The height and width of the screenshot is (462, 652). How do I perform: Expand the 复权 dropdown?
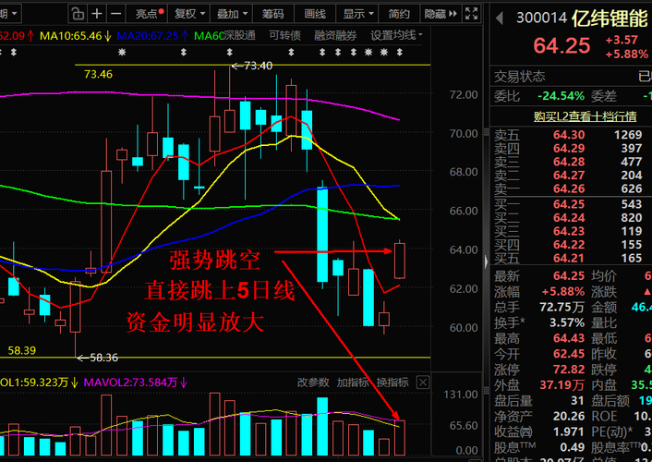[x=189, y=14]
